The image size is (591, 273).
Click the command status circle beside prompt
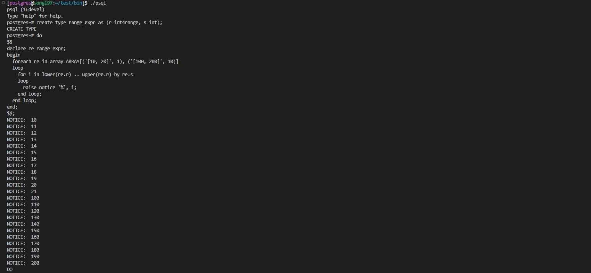point(3,3)
